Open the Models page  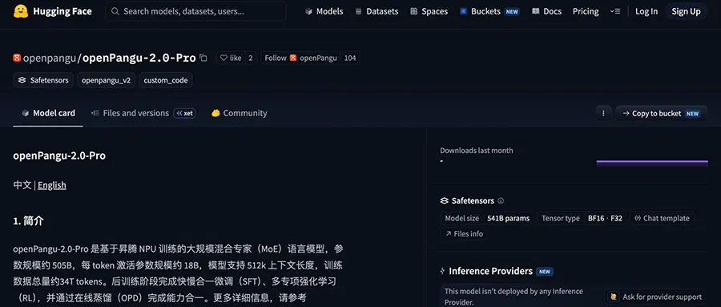point(324,11)
